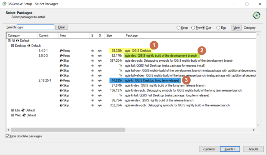Collapse the All category tree node
Viewport: 267px width, 155px height.
click(x=9, y=41)
